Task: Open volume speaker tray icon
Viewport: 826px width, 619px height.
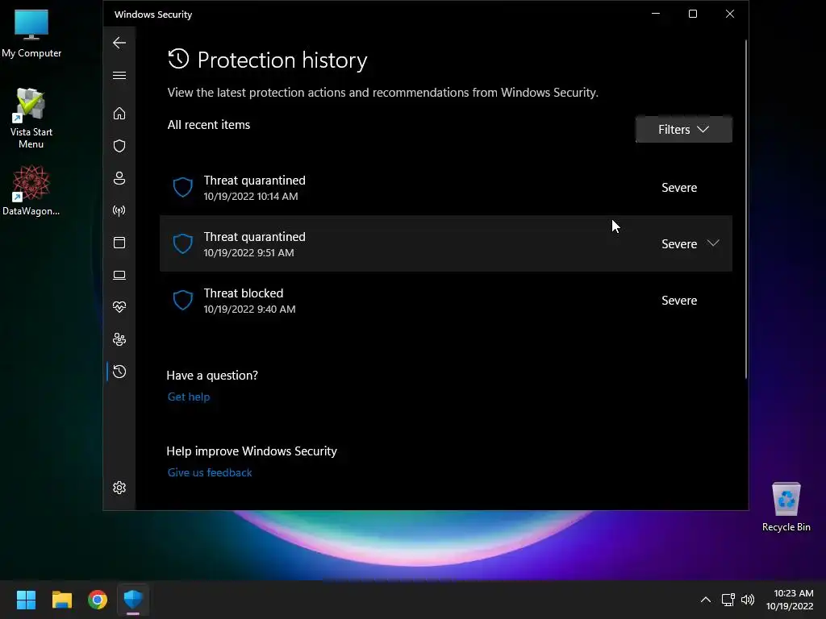Action: click(748, 600)
